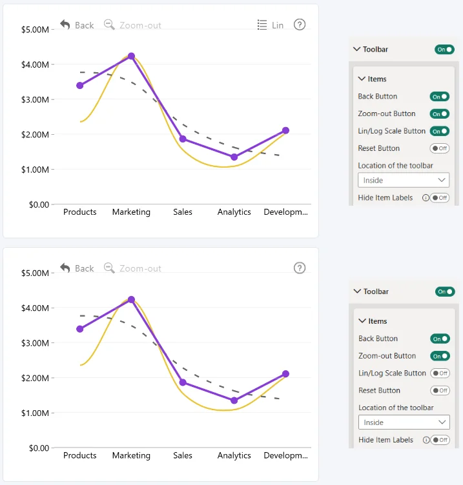This screenshot has width=463, height=485.
Task: Disable Lin/Log Scale Button in top panel
Action: pyautogui.click(x=440, y=131)
